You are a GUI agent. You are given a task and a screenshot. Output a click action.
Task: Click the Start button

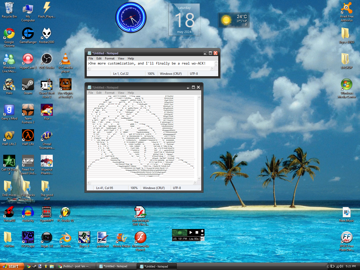pyautogui.click(x=12, y=266)
